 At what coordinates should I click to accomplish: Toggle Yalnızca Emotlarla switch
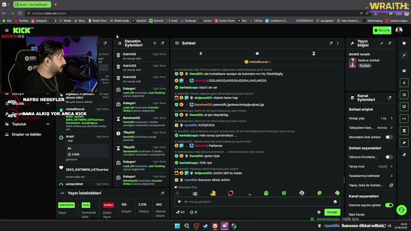[389, 157]
